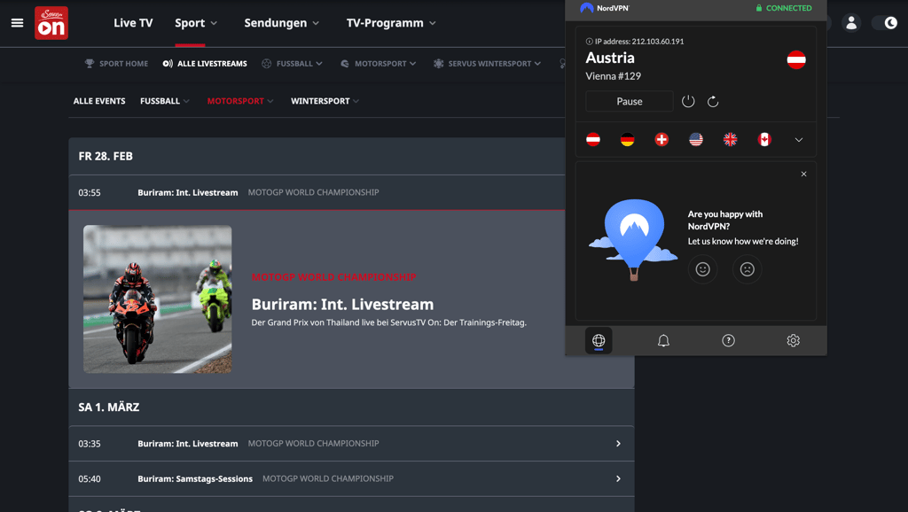Connect to United Kingdom quick flag
The width and height of the screenshot is (908, 512).
point(731,139)
